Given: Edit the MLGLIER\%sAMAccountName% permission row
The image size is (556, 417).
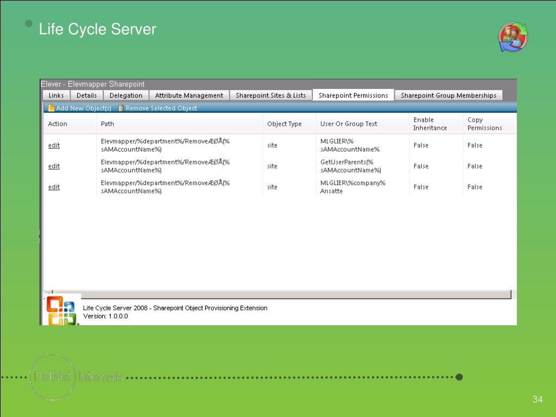Looking at the screenshot, I should pyautogui.click(x=54, y=146).
